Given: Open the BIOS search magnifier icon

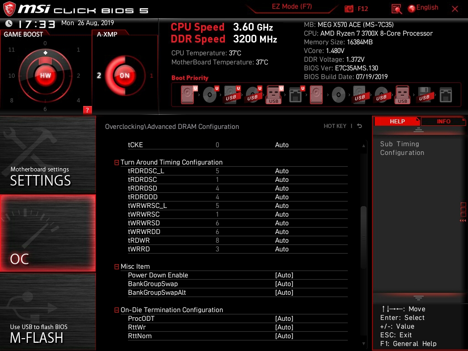Looking at the screenshot, I should 396,9.
